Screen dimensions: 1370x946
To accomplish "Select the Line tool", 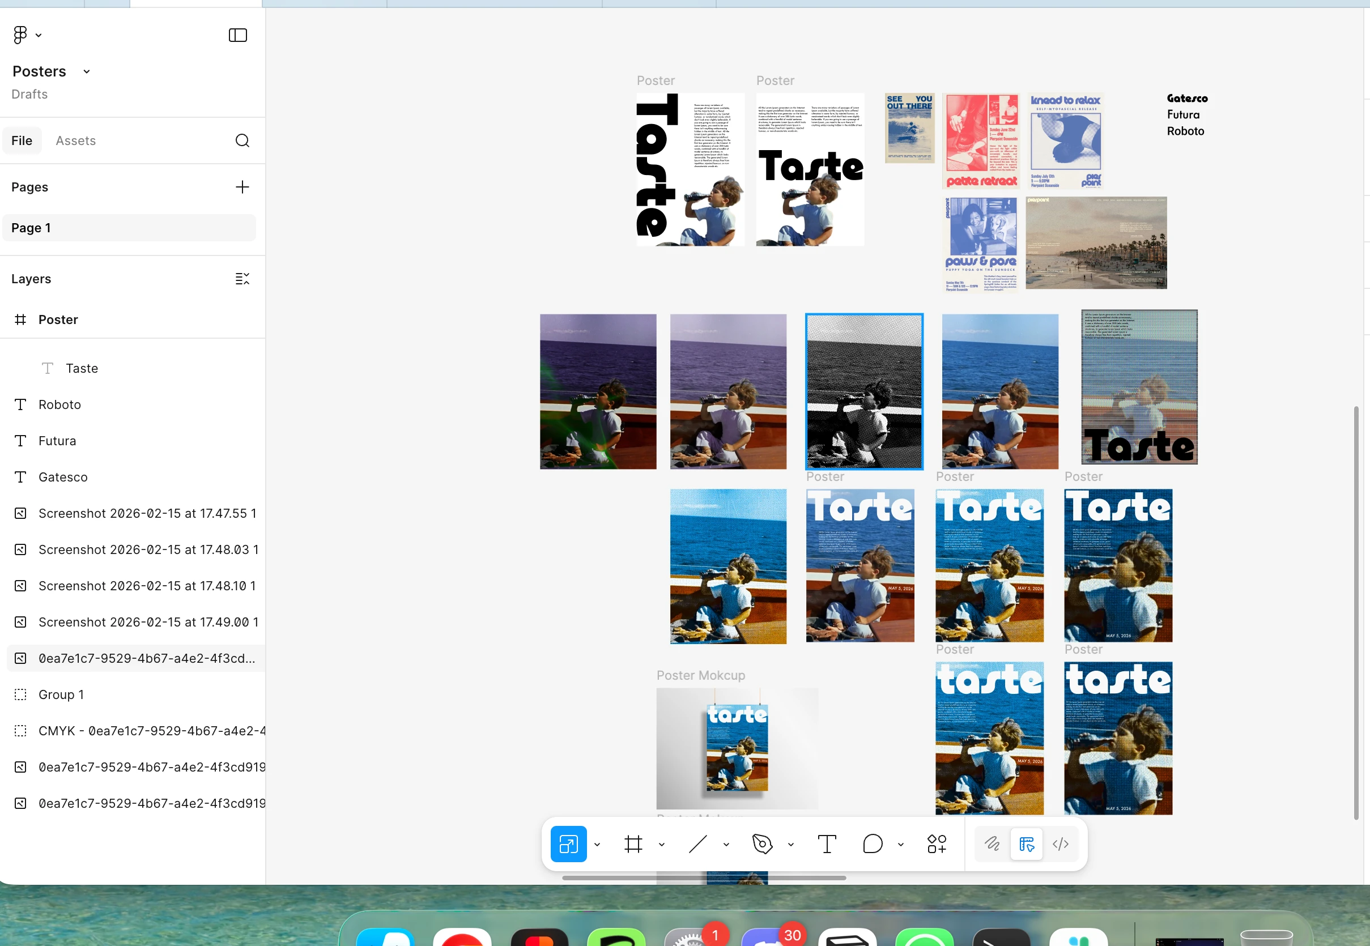I will [x=697, y=844].
